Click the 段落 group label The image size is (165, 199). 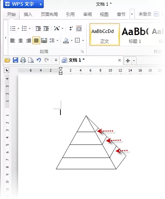(x=44, y=52)
